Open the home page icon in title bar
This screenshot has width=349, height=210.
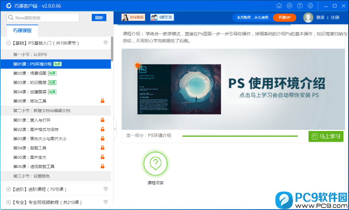[279, 6]
